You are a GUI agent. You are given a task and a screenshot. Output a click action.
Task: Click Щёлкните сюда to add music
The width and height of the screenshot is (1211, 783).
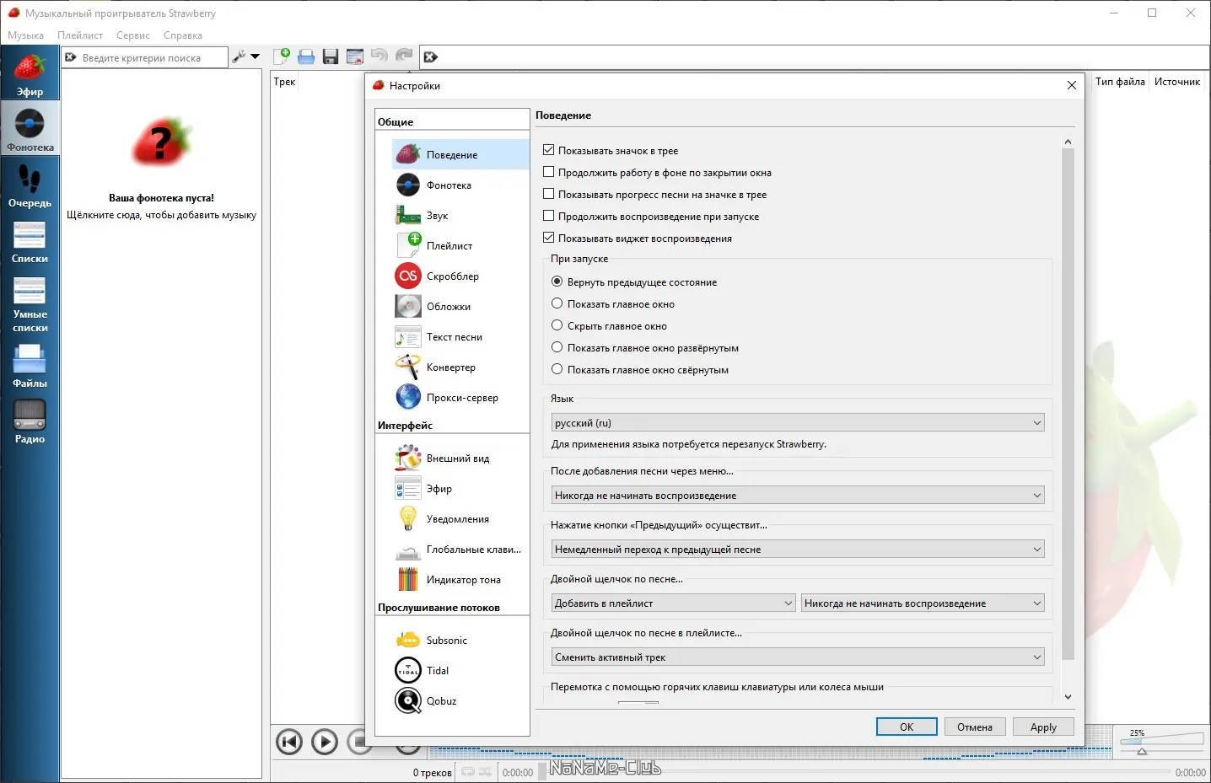[x=162, y=215]
